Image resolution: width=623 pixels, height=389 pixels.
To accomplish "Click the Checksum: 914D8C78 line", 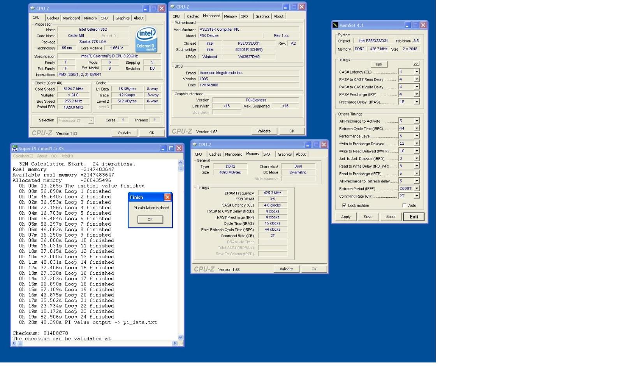I will 40,333.
